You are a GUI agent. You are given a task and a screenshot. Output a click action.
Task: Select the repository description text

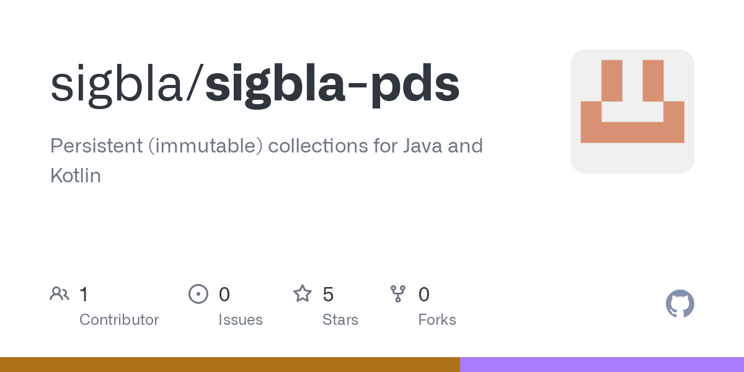click(x=267, y=147)
